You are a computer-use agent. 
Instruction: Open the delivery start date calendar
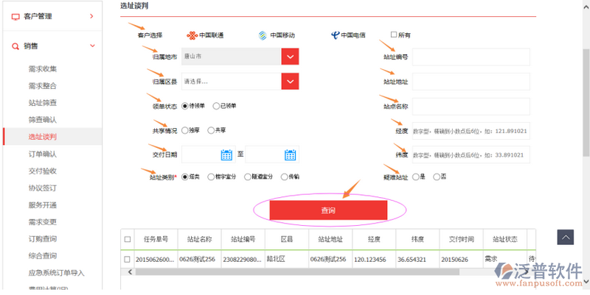point(226,154)
